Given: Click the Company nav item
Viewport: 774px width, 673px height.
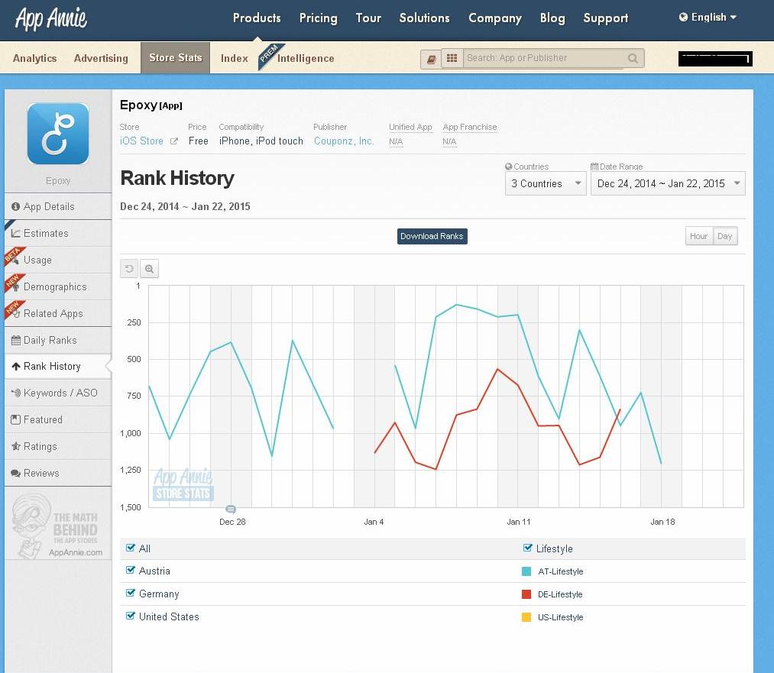Looking at the screenshot, I should pos(495,18).
